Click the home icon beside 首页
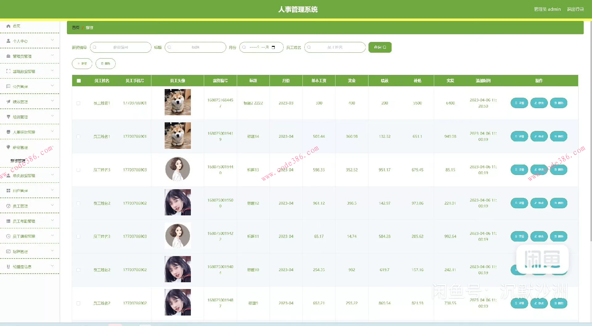The width and height of the screenshot is (592, 326). click(x=8, y=26)
